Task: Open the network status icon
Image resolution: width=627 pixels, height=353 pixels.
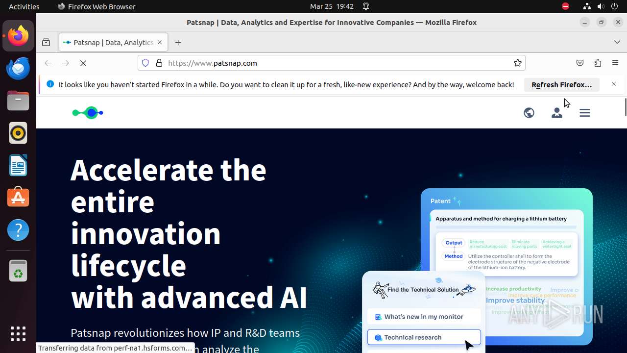Action: [587, 6]
